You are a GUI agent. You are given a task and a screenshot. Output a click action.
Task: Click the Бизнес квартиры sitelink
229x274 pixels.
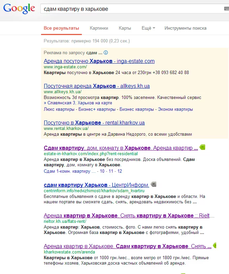(x=137, y=109)
